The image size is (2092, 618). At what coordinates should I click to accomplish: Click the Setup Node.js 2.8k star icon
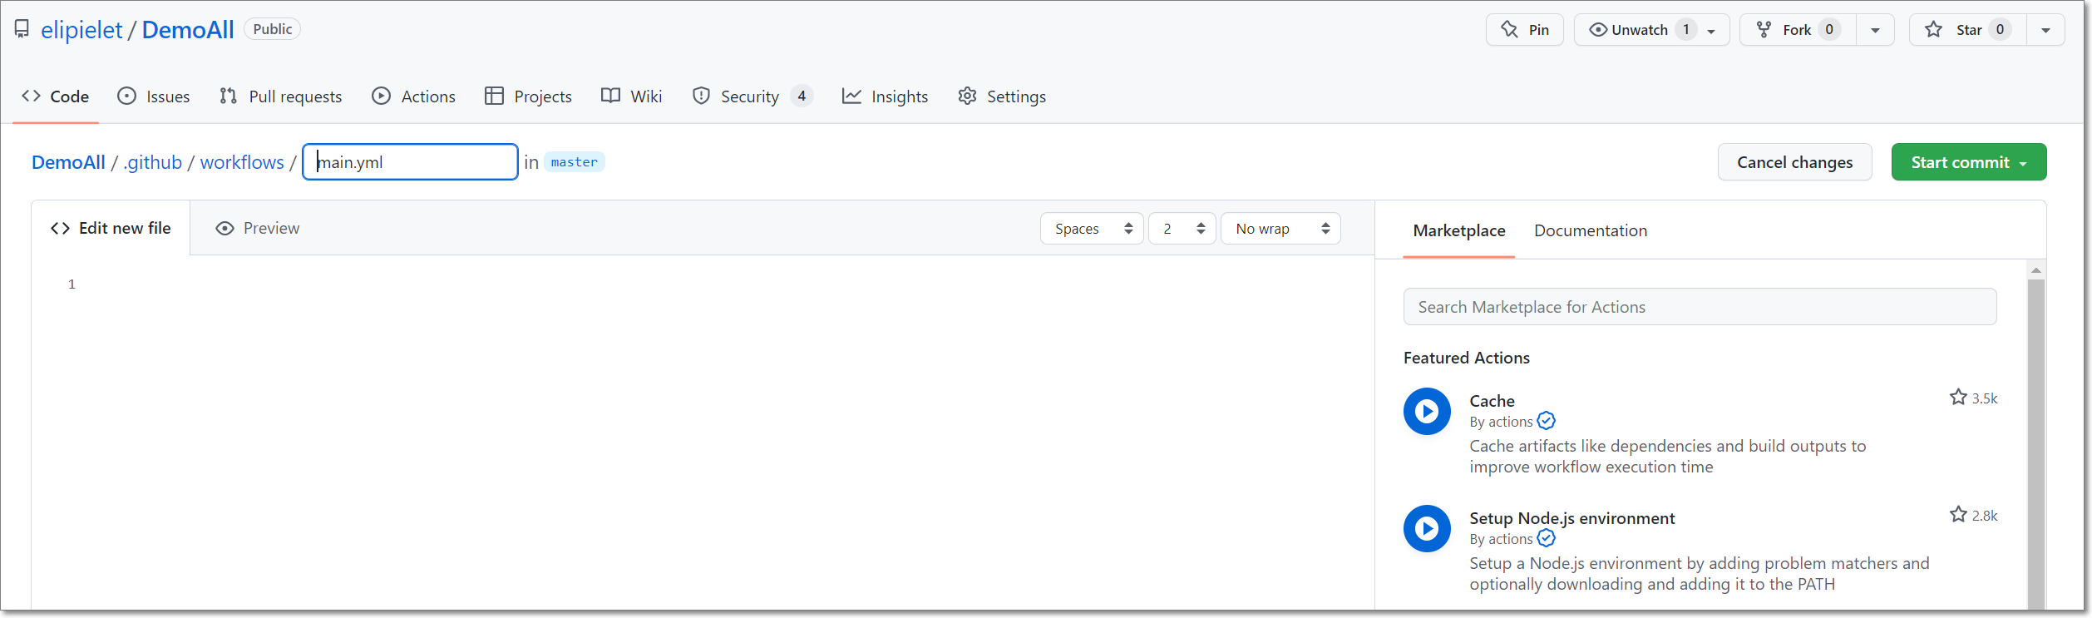click(1958, 515)
